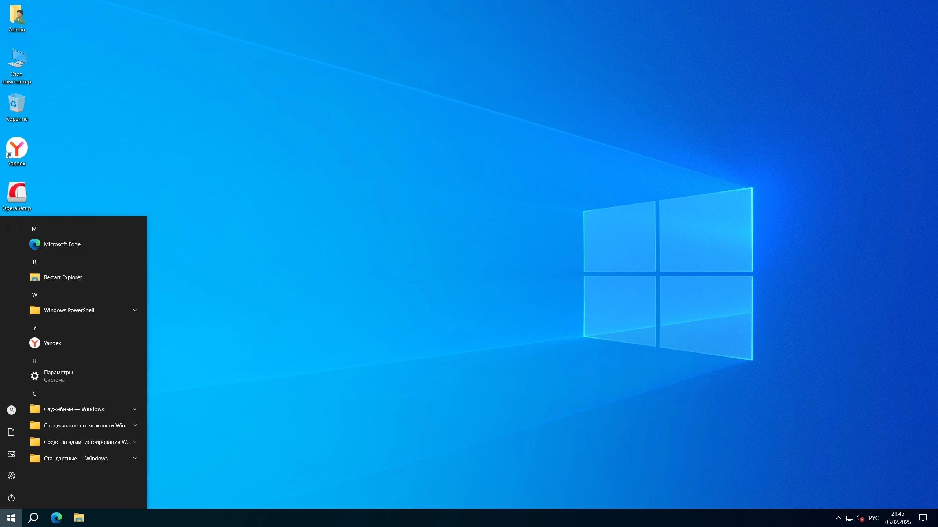Click File Explorer icon on taskbar
This screenshot has width=938, height=527.
[x=79, y=517]
